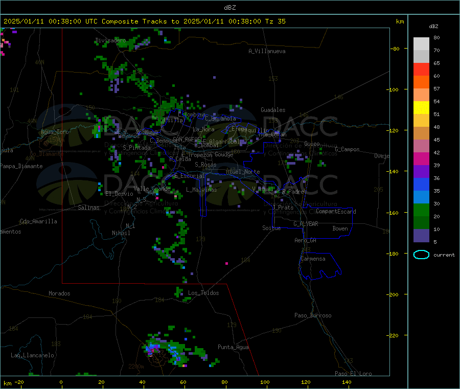The image size is (460, 389).
Task: Select the 5 dBZ slate swatch
Action: tap(421, 235)
